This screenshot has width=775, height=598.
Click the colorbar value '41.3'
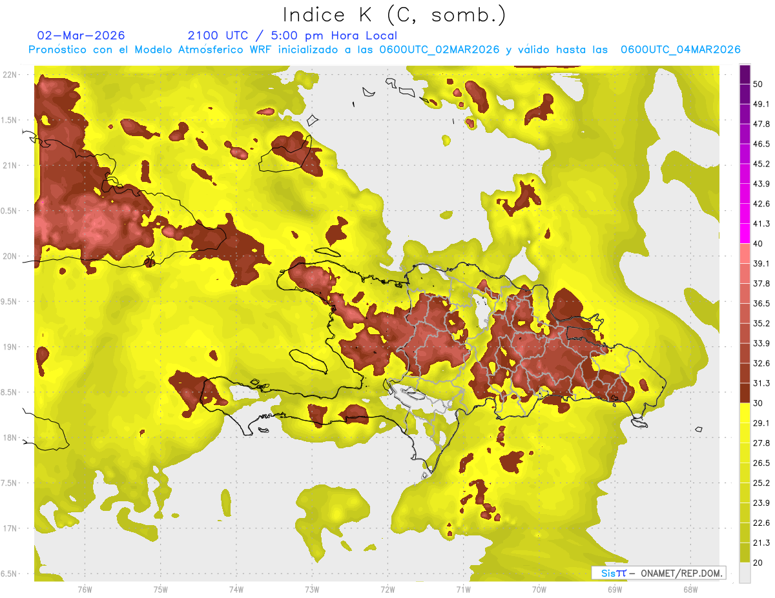point(761,224)
